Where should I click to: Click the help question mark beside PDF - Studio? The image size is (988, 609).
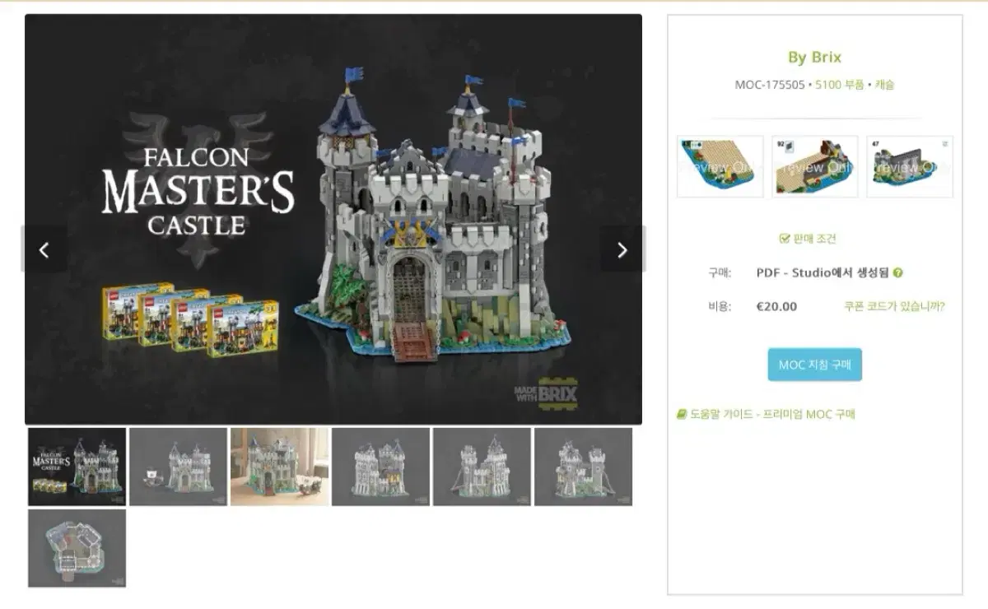(897, 273)
